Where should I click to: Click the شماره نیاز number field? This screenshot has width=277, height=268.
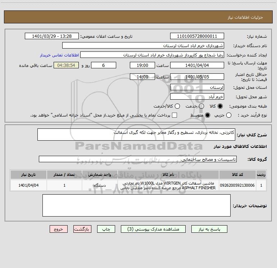click(x=197, y=36)
